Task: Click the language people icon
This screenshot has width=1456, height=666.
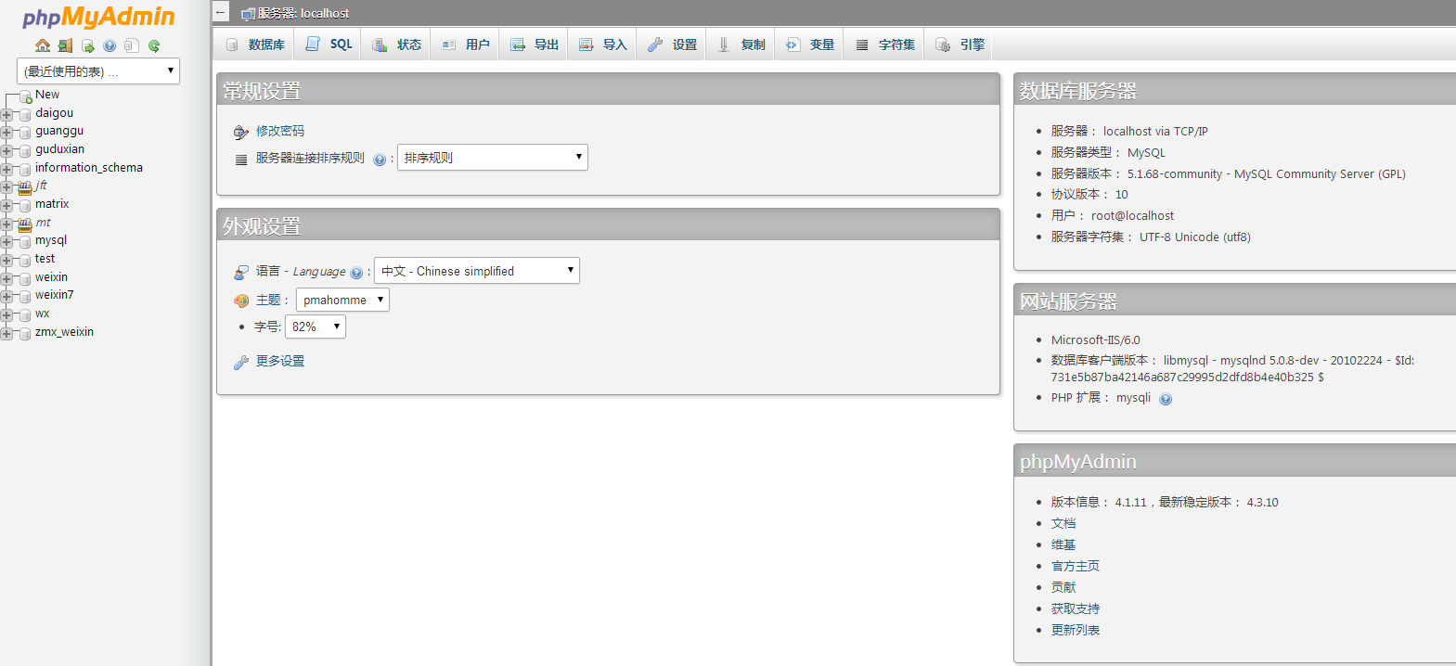Action: click(x=241, y=272)
